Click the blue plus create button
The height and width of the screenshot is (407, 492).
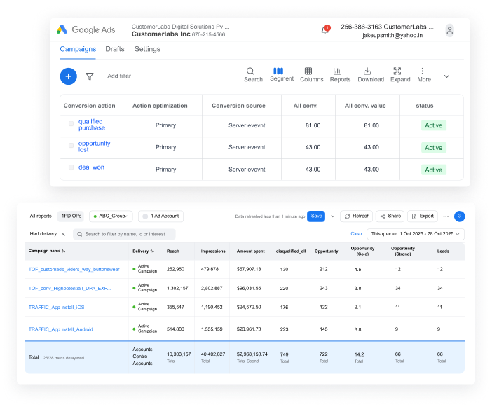pos(68,76)
